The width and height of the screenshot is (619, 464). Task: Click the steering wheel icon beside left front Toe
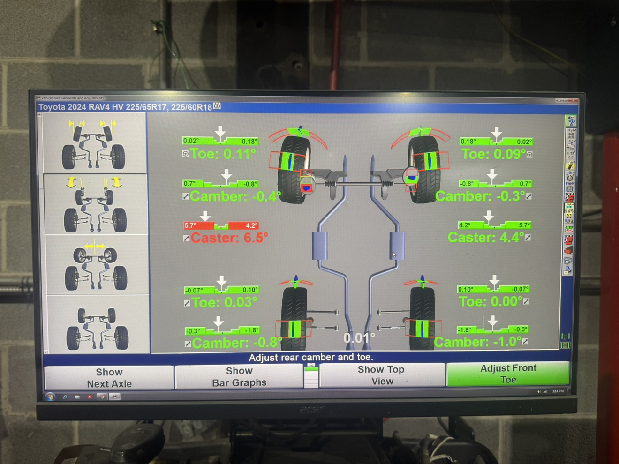click(x=186, y=154)
